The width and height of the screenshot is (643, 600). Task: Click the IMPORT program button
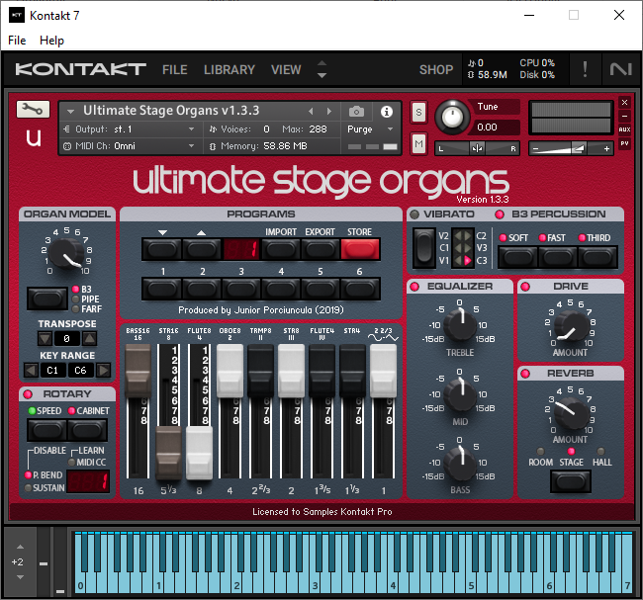(x=281, y=249)
